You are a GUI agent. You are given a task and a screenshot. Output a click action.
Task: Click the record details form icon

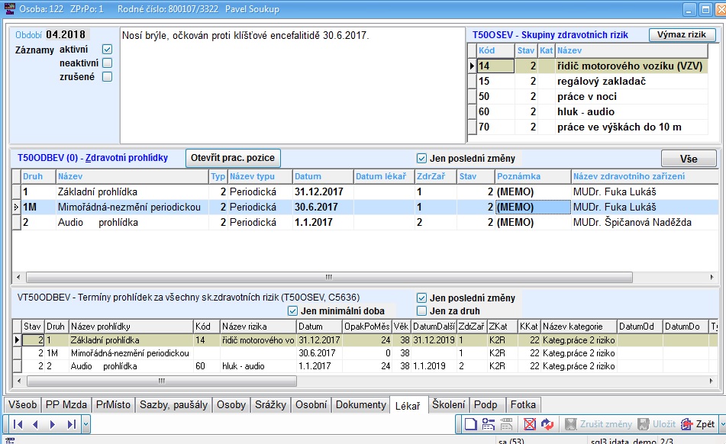(488, 424)
